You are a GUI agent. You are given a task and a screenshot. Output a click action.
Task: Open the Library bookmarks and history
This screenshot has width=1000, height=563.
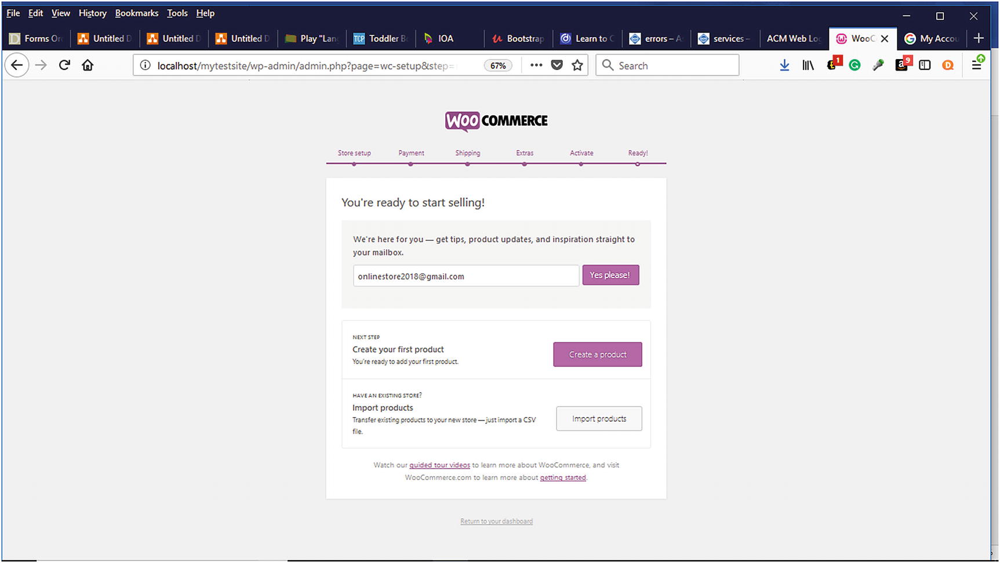click(x=808, y=65)
